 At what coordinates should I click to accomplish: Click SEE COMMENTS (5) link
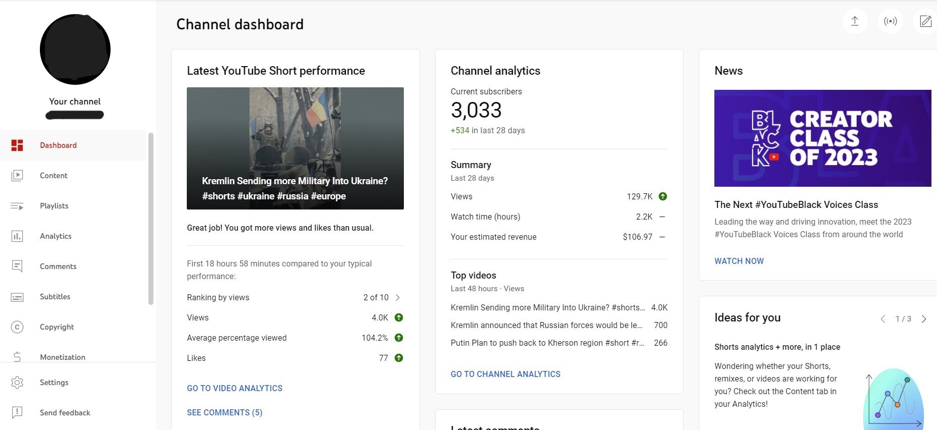(225, 412)
